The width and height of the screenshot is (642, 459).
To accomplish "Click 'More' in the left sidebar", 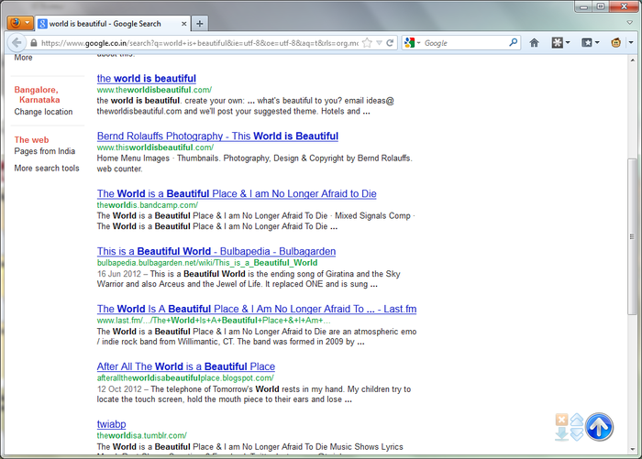I will (x=23, y=58).
